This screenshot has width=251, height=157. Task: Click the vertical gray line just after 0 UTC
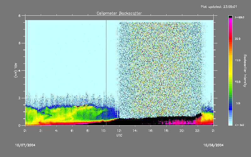(27, 73)
